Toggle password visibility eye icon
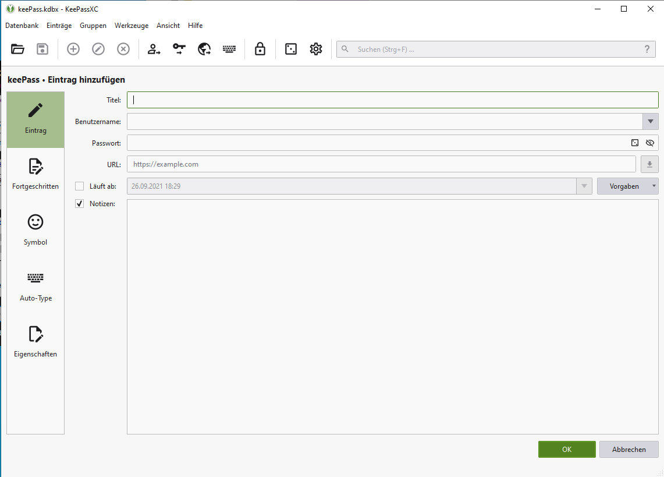Screen dimensions: 664x477 click(x=650, y=143)
